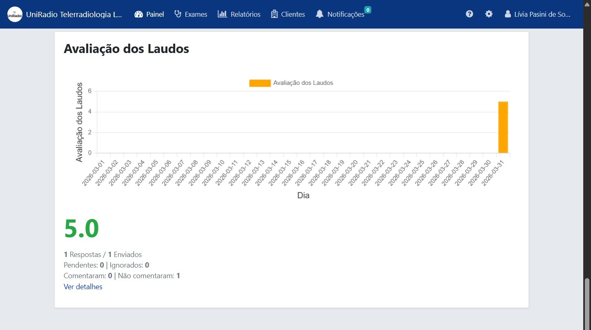Click the UniRadio logo image
The width and height of the screenshot is (591, 330).
15,14
